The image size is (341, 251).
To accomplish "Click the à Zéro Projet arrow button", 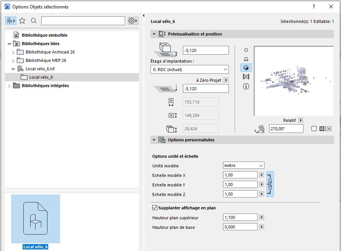I will click(226, 80).
